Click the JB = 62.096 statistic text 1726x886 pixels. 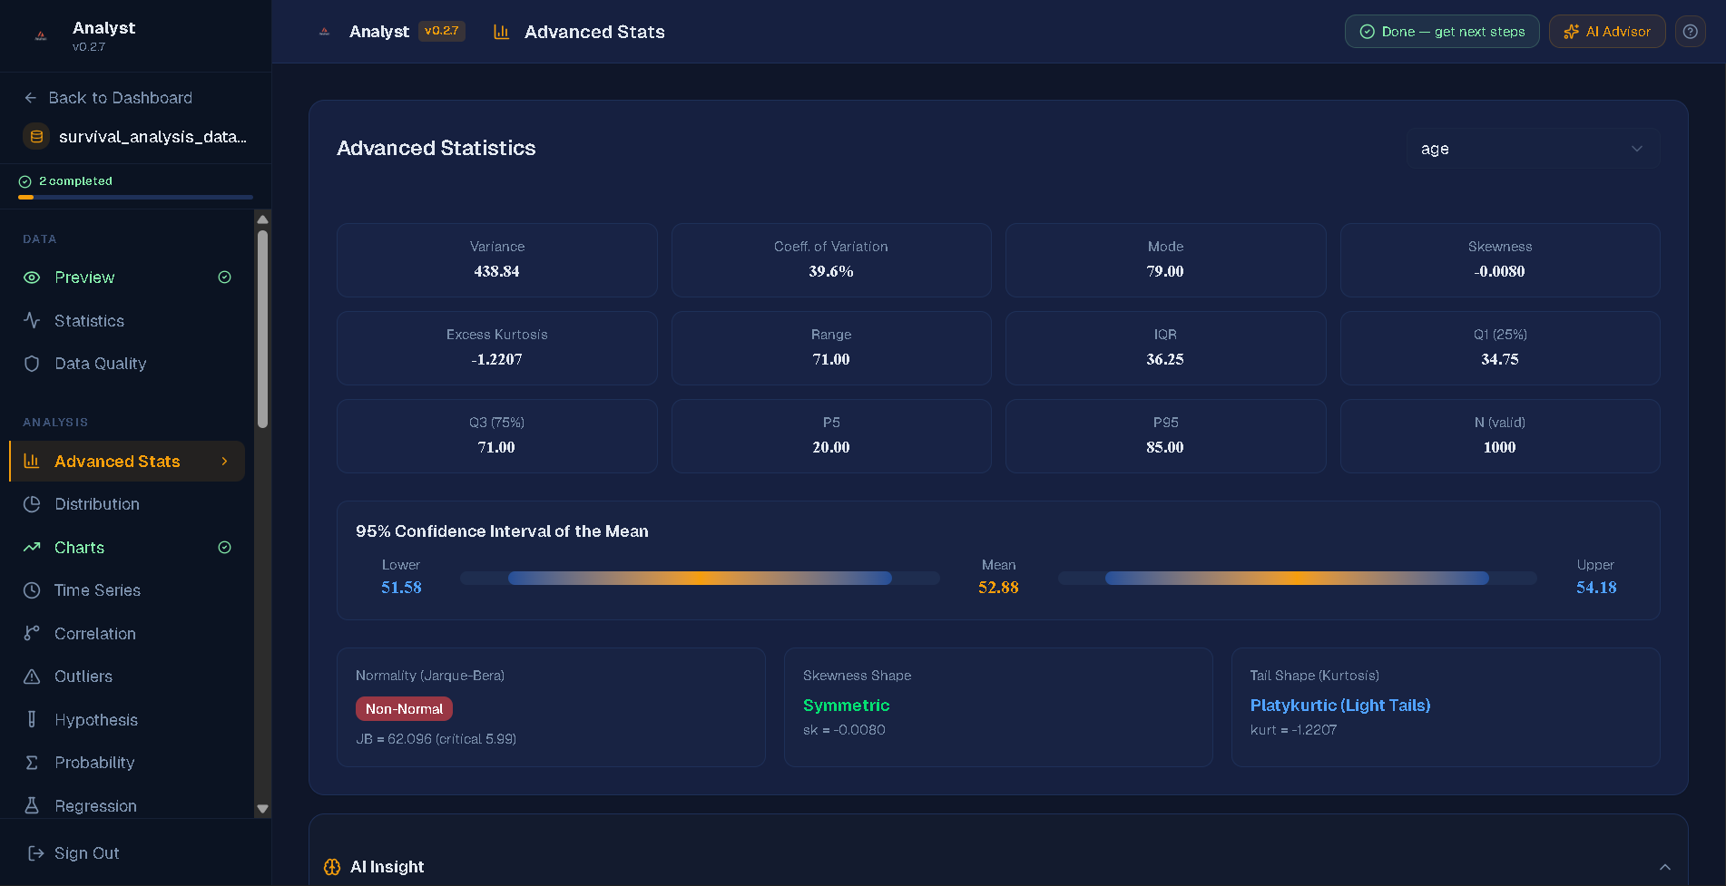tap(436, 739)
